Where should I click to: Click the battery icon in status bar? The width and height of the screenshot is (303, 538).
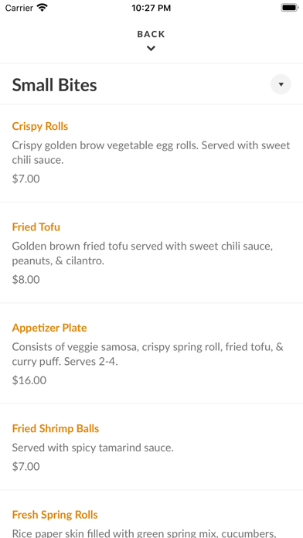point(290,8)
